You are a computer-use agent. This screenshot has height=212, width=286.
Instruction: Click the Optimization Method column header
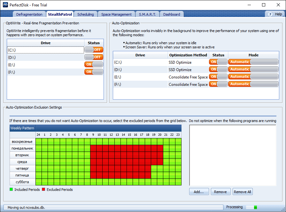[x=188, y=55]
